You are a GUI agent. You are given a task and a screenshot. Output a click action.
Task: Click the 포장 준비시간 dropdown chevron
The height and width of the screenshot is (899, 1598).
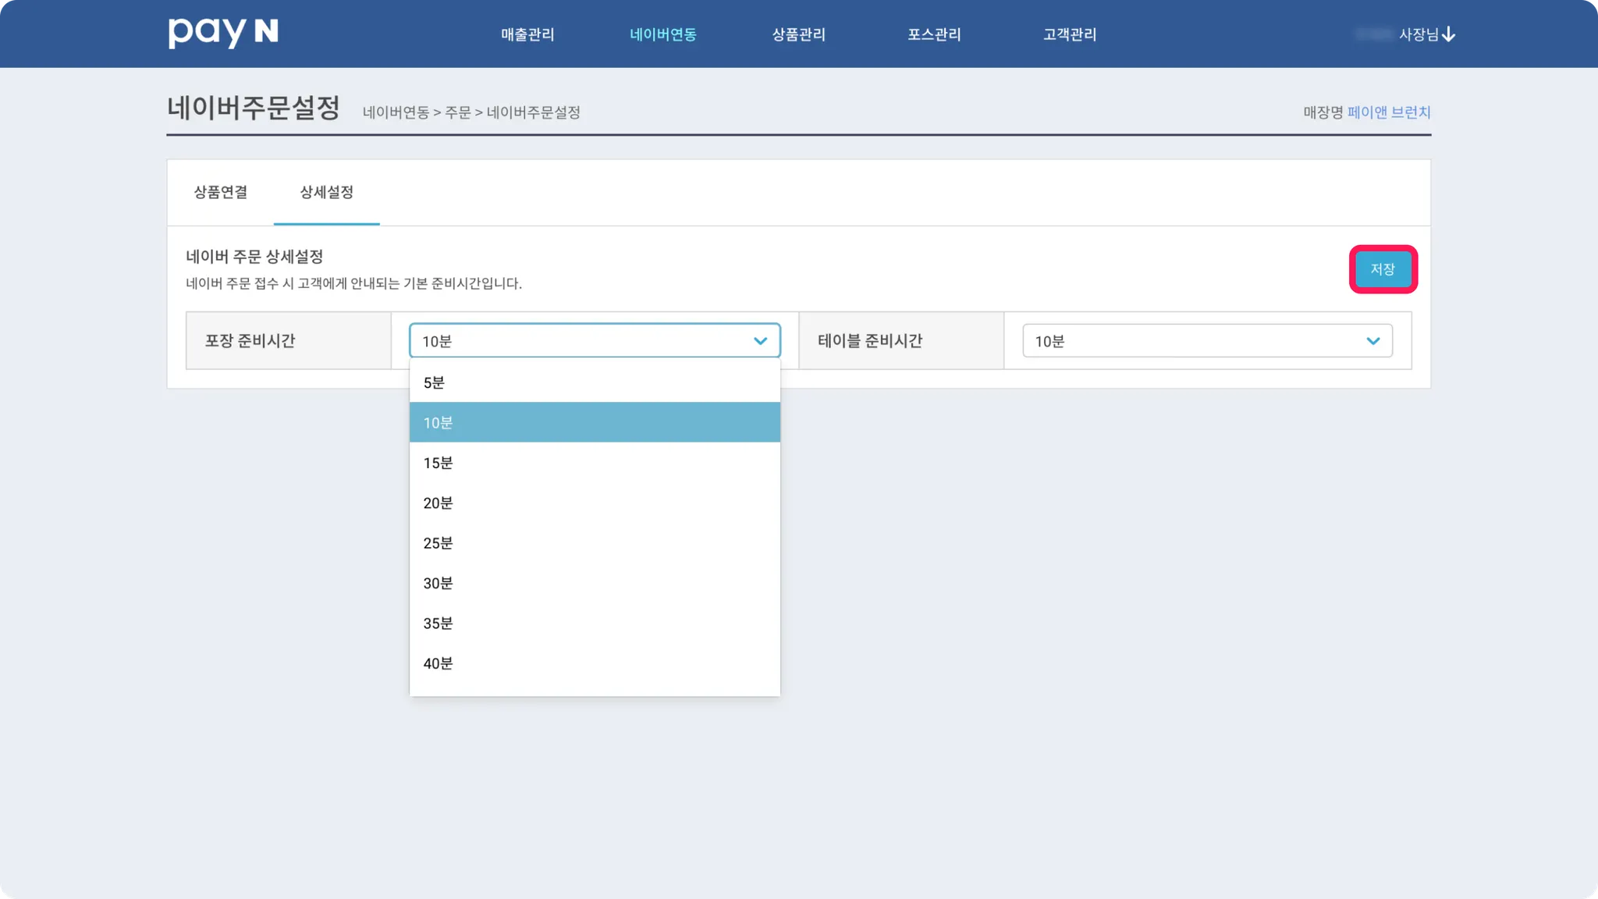pos(760,341)
